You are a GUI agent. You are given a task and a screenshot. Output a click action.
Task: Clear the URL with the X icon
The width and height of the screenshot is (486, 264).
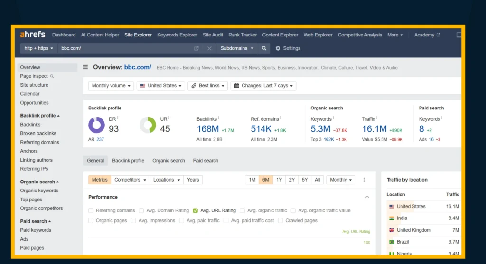[x=209, y=48]
